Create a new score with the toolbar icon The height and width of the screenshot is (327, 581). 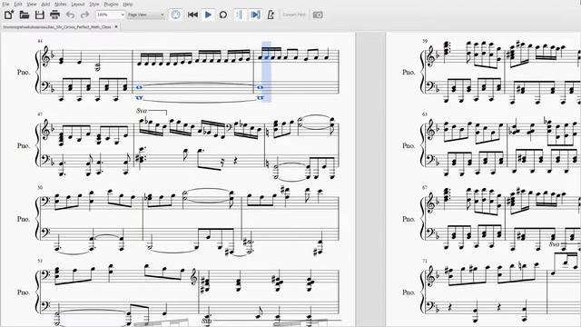tap(9, 15)
